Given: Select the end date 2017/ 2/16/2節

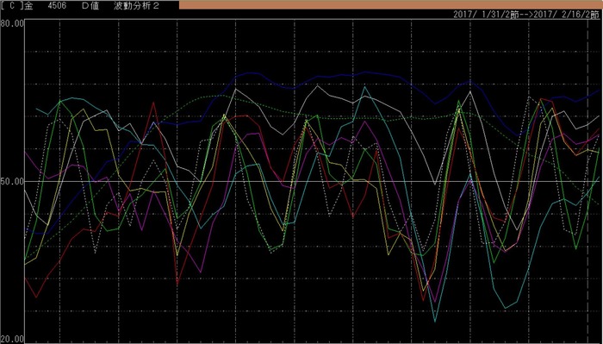Looking at the screenshot, I should coord(567,15).
